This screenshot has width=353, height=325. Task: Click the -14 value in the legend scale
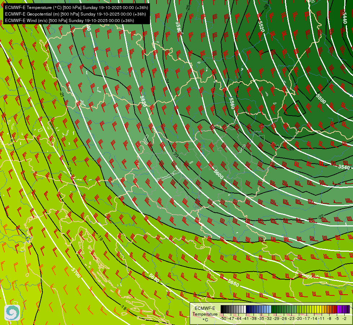(x=314, y=318)
